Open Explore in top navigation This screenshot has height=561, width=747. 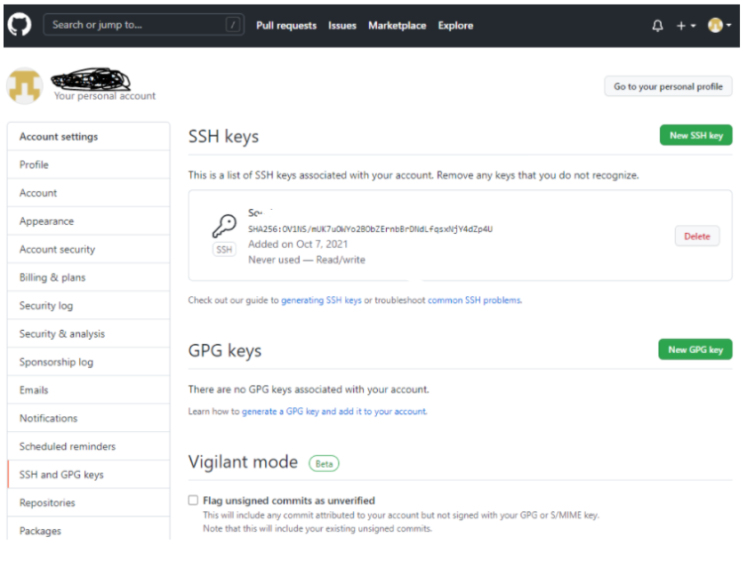[x=455, y=26]
